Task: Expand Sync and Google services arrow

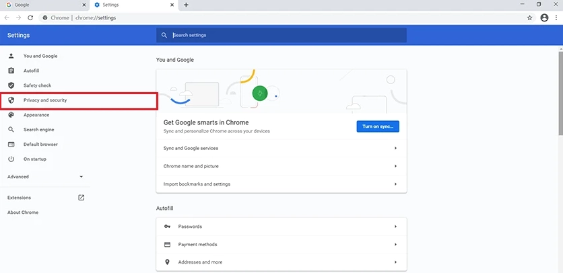Action: 395,148
